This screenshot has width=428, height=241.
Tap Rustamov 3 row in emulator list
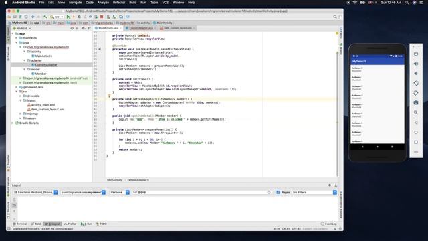click(x=377, y=96)
